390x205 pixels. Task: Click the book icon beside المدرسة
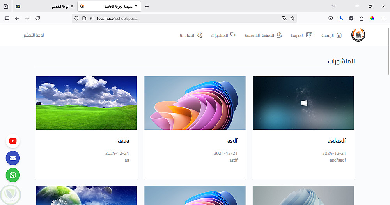click(309, 35)
